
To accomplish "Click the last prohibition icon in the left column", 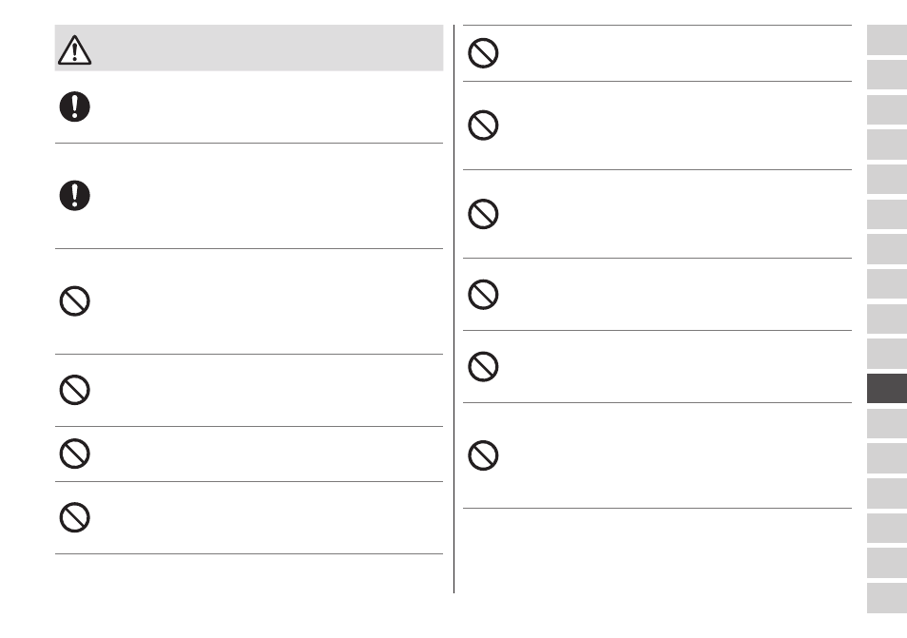I will 74,517.
